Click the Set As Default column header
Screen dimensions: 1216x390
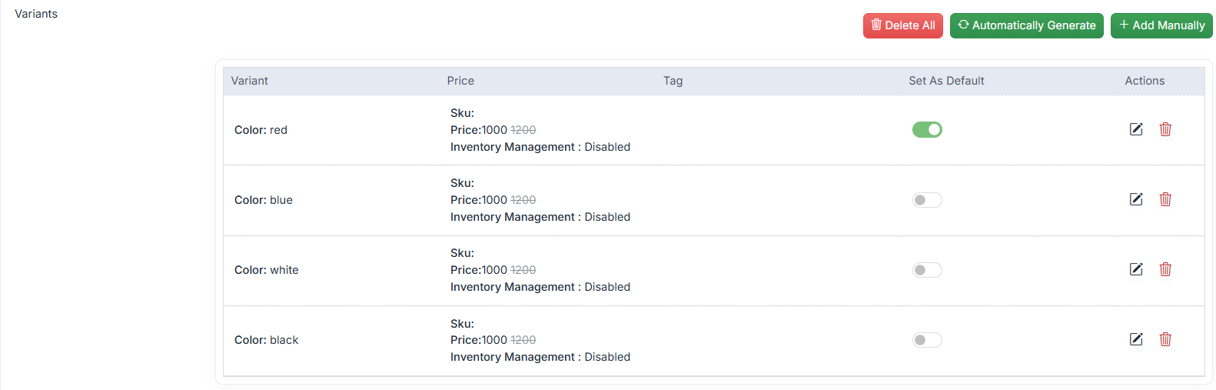pyautogui.click(x=946, y=81)
